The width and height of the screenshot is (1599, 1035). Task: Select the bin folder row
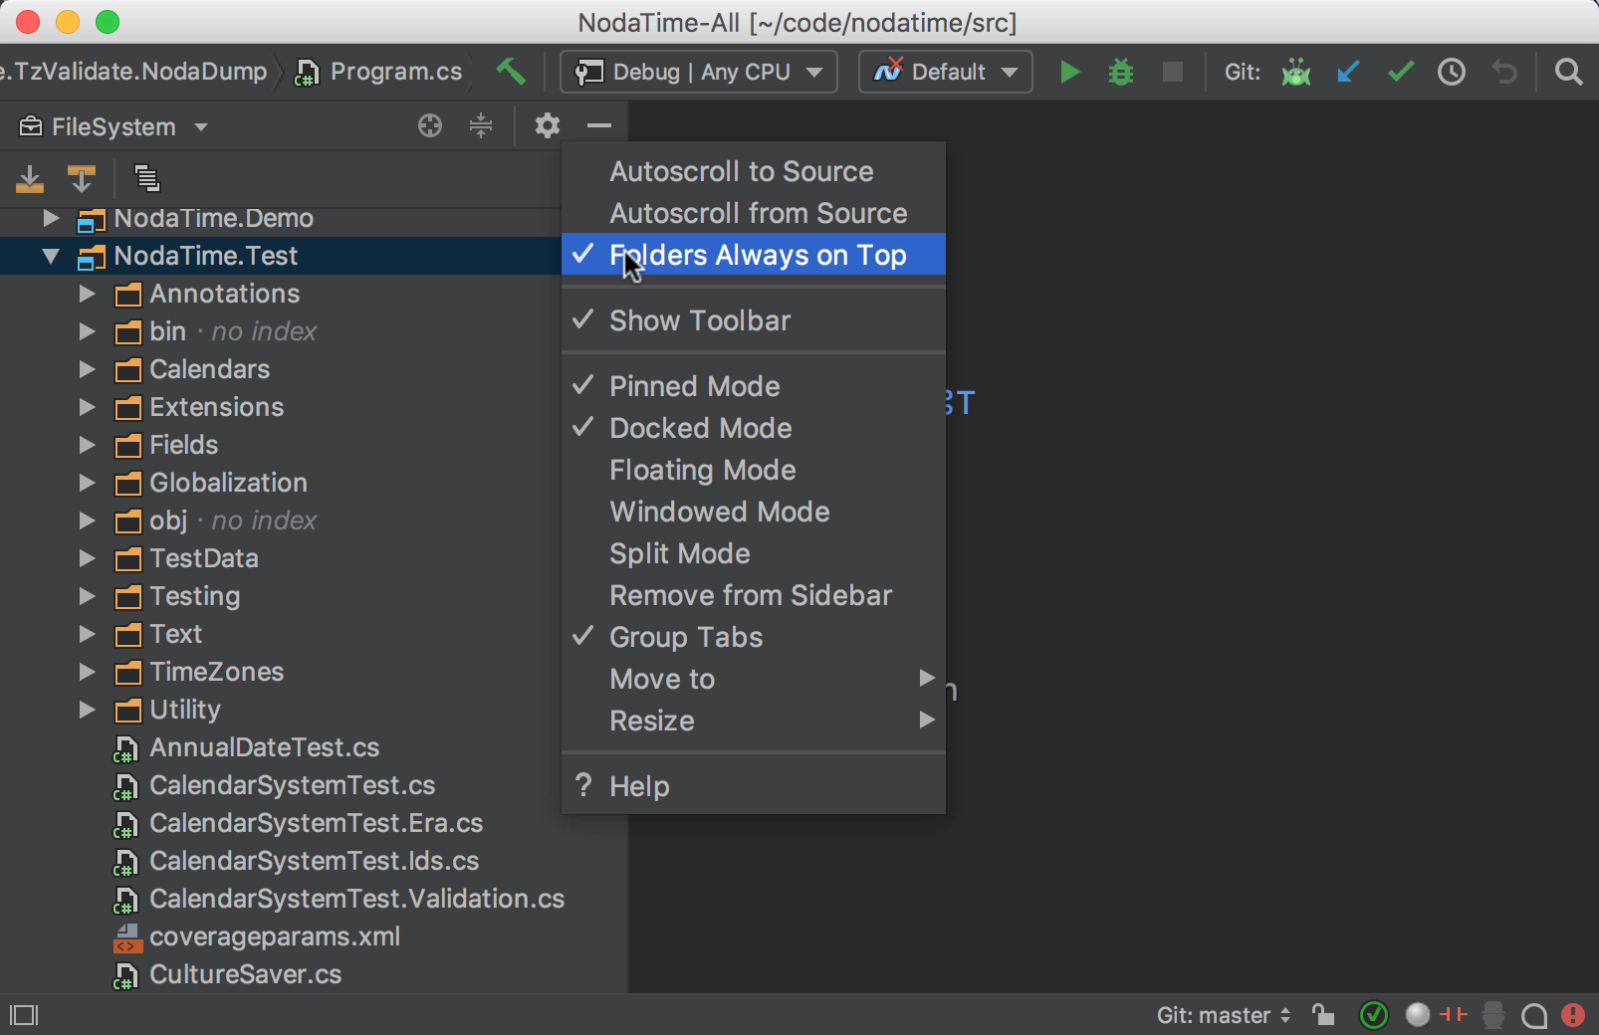point(281,331)
